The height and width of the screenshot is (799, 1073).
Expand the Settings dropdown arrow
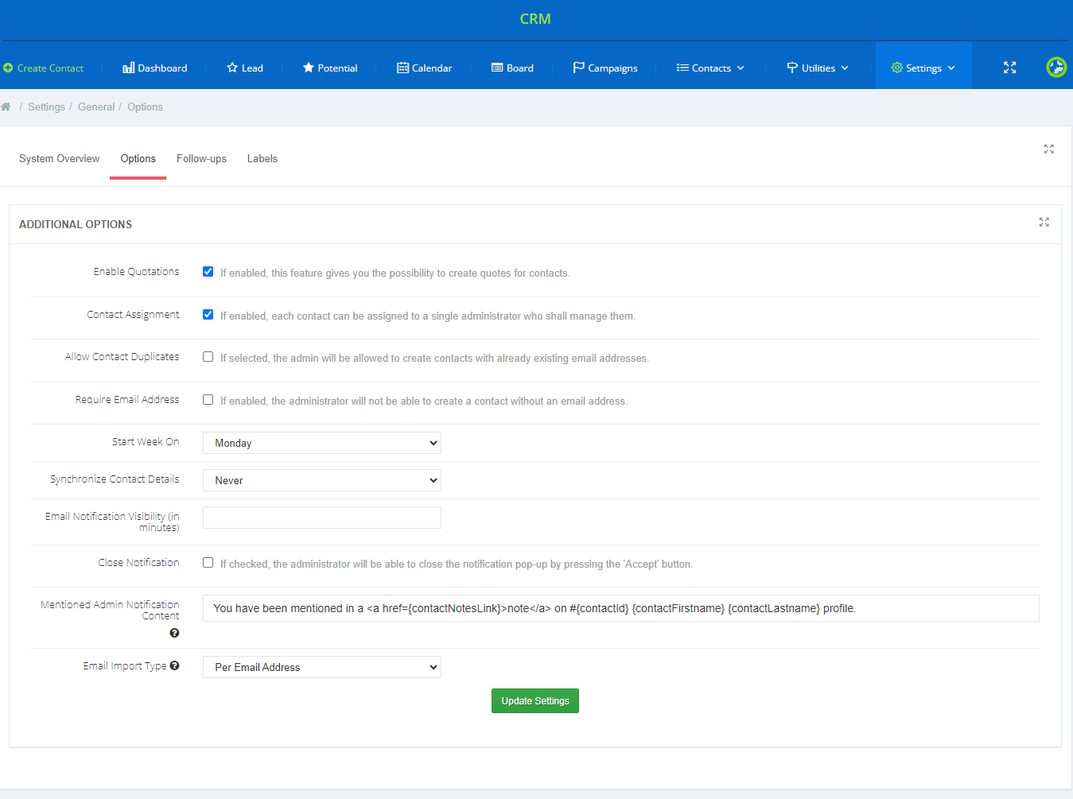(x=951, y=68)
